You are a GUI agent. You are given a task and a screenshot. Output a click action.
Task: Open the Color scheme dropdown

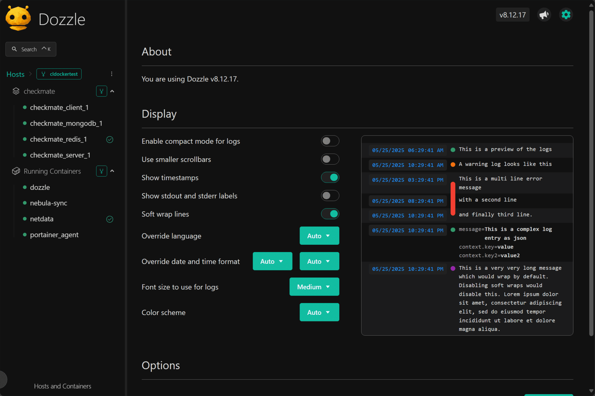pyautogui.click(x=319, y=312)
